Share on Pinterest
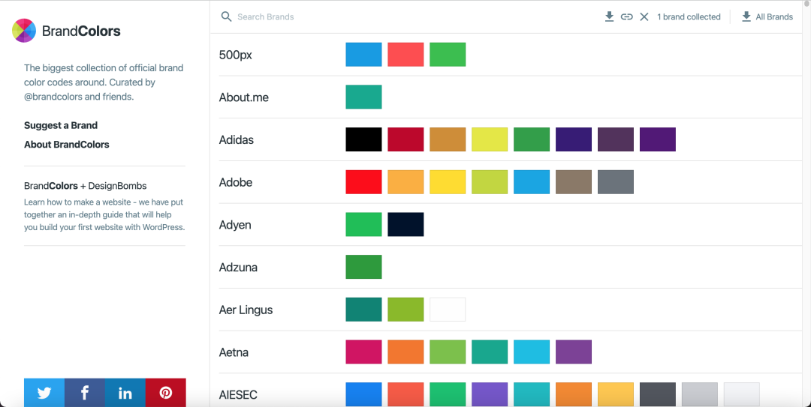Screen dimensions: 811x407 click(166, 393)
